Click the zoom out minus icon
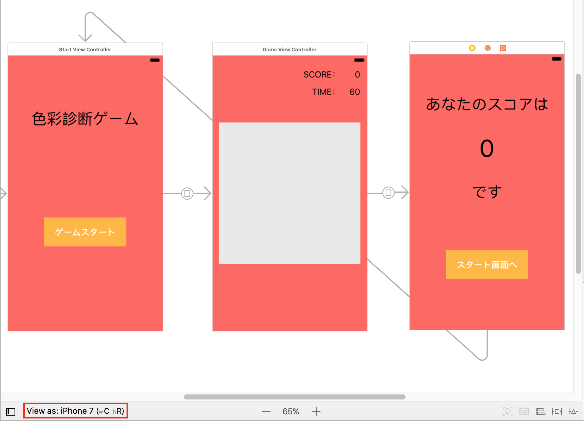This screenshot has height=421, width=584. [266, 412]
